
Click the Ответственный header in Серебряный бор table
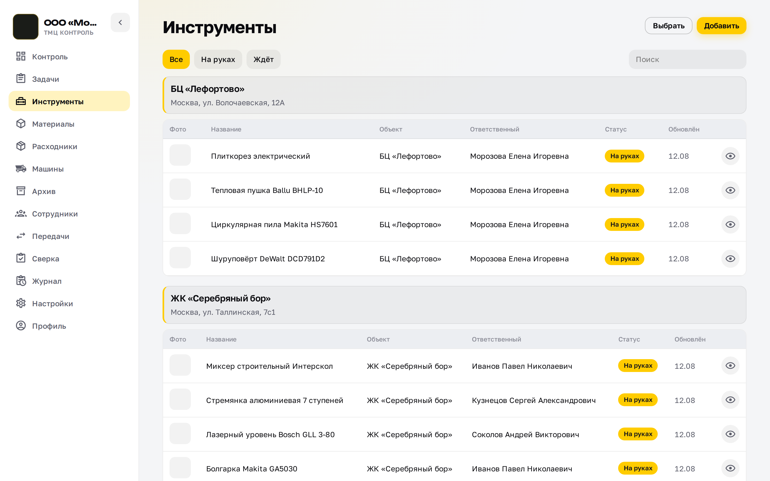pyautogui.click(x=496, y=339)
